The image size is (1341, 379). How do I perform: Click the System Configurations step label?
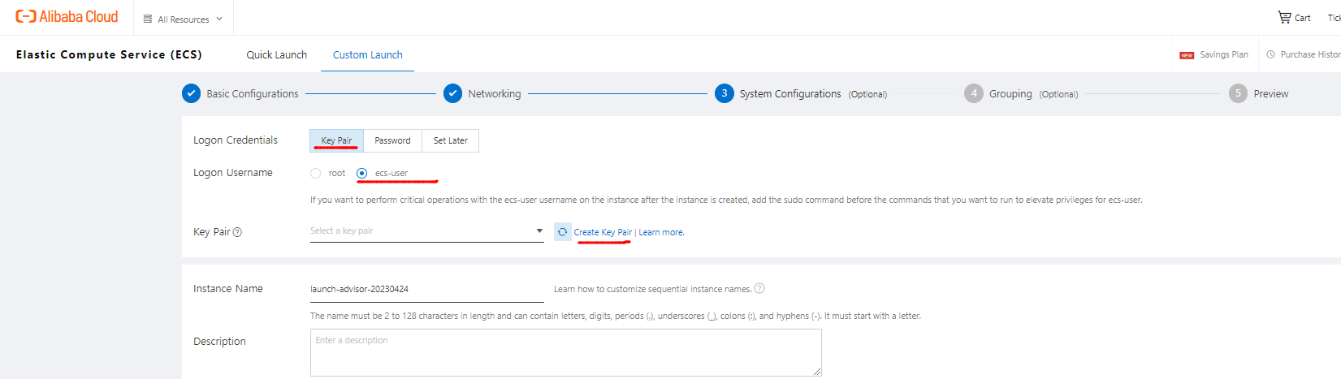pos(790,93)
